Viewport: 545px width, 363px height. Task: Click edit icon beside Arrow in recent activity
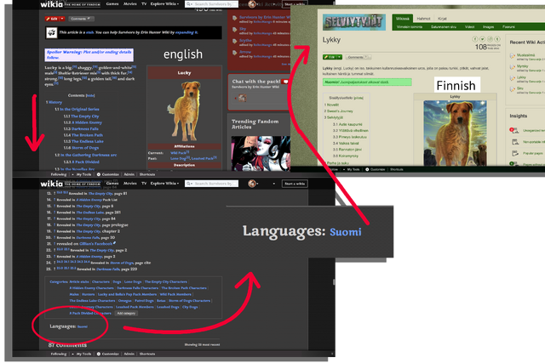[x=235, y=53]
